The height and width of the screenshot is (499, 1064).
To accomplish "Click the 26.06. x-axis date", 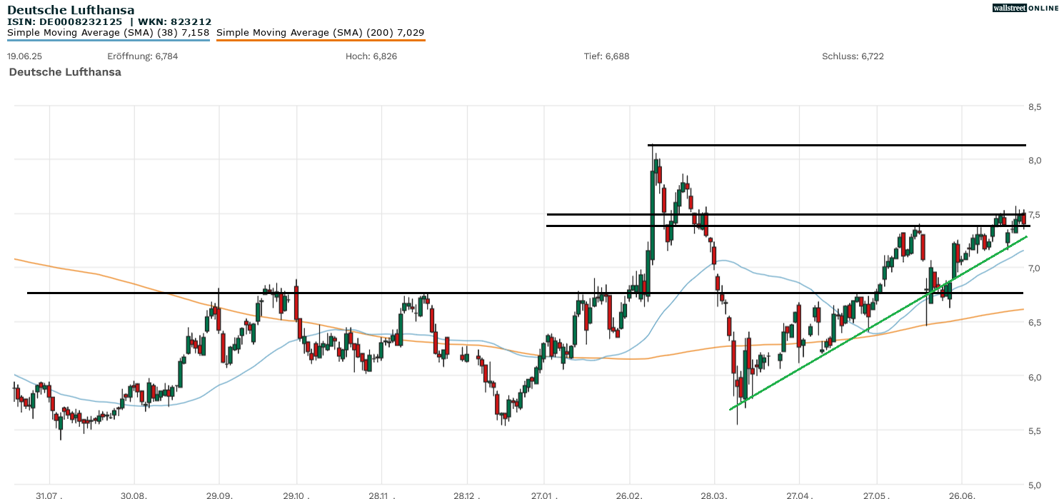I will tap(962, 495).
